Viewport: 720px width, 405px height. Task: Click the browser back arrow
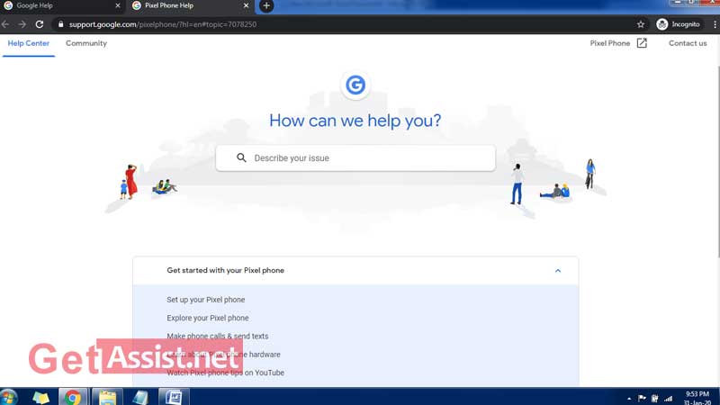tap(6, 24)
